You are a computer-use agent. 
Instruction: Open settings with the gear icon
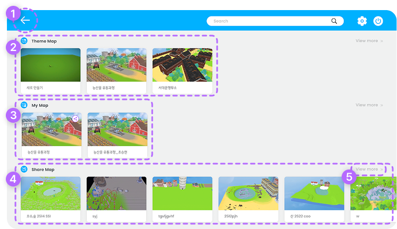[x=362, y=21]
